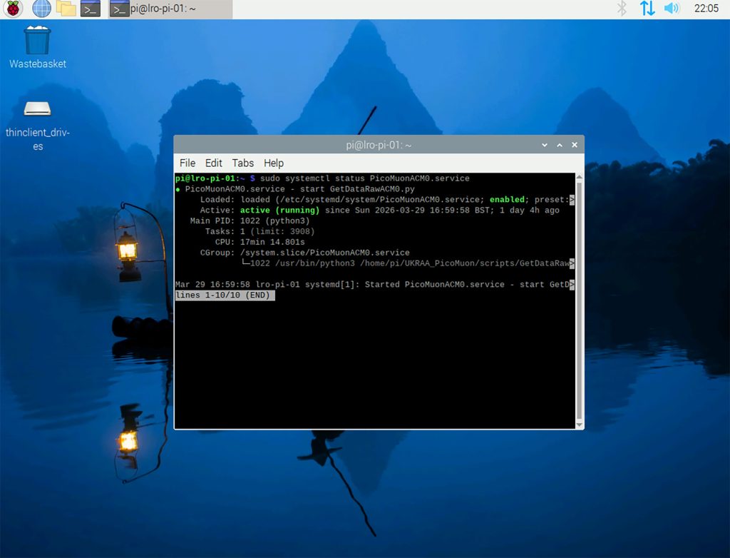
Task: Click the pi@lro-pi-01 taskbar window button
Action: pyautogui.click(x=171, y=9)
